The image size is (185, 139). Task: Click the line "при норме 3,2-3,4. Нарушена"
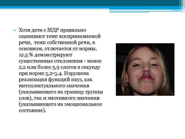click(54, 73)
